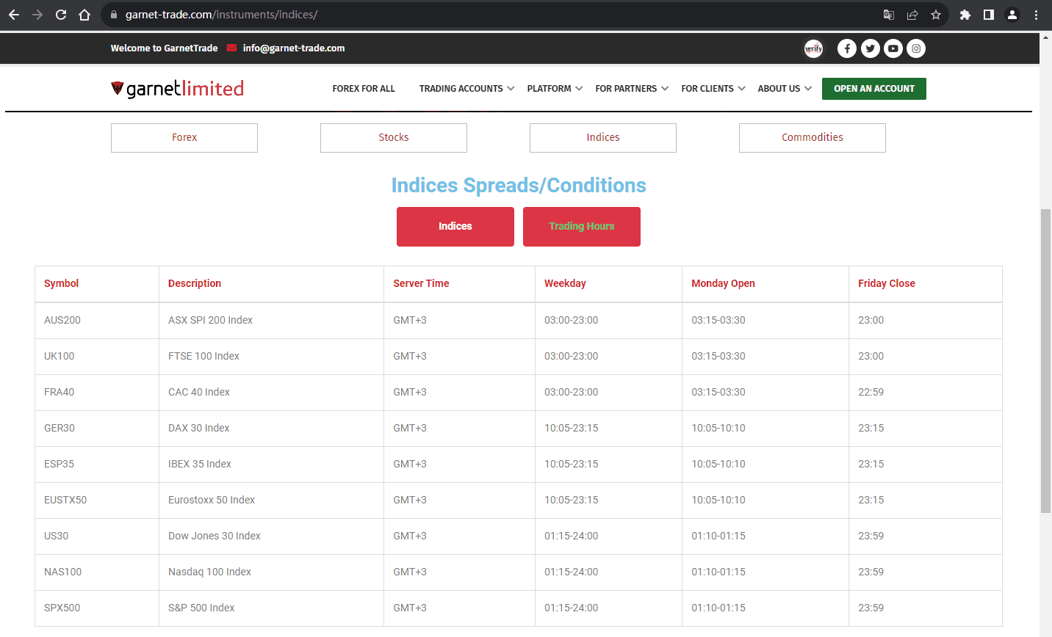Viewport: 1052px width, 637px height.
Task: Expand the PLATFORM dropdown
Action: point(555,88)
